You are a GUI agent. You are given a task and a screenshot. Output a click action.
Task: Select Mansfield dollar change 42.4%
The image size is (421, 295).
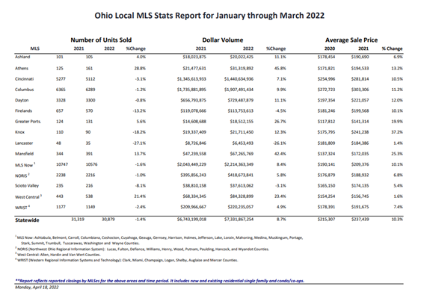(280, 154)
